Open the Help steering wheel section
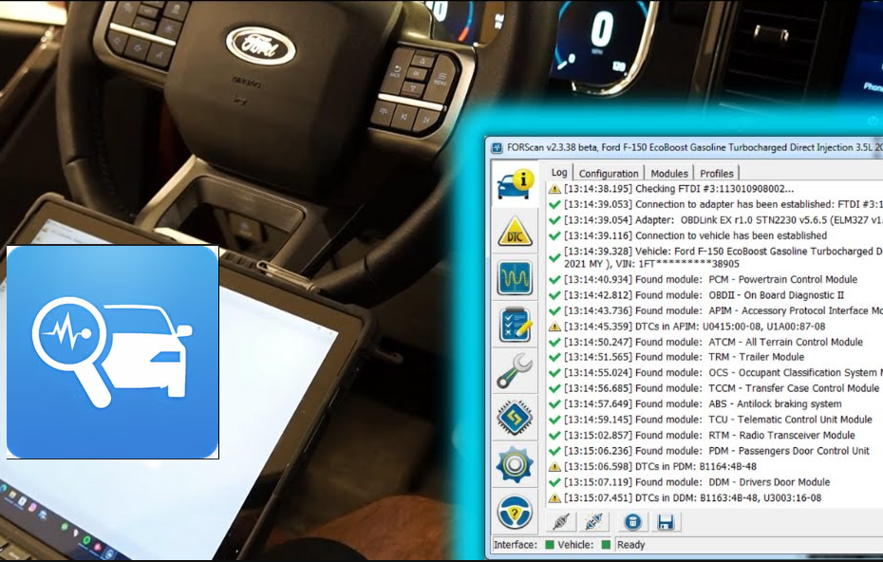Image resolution: width=883 pixels, height=562 pixels. pyautogui.click(x=515, y=512)
